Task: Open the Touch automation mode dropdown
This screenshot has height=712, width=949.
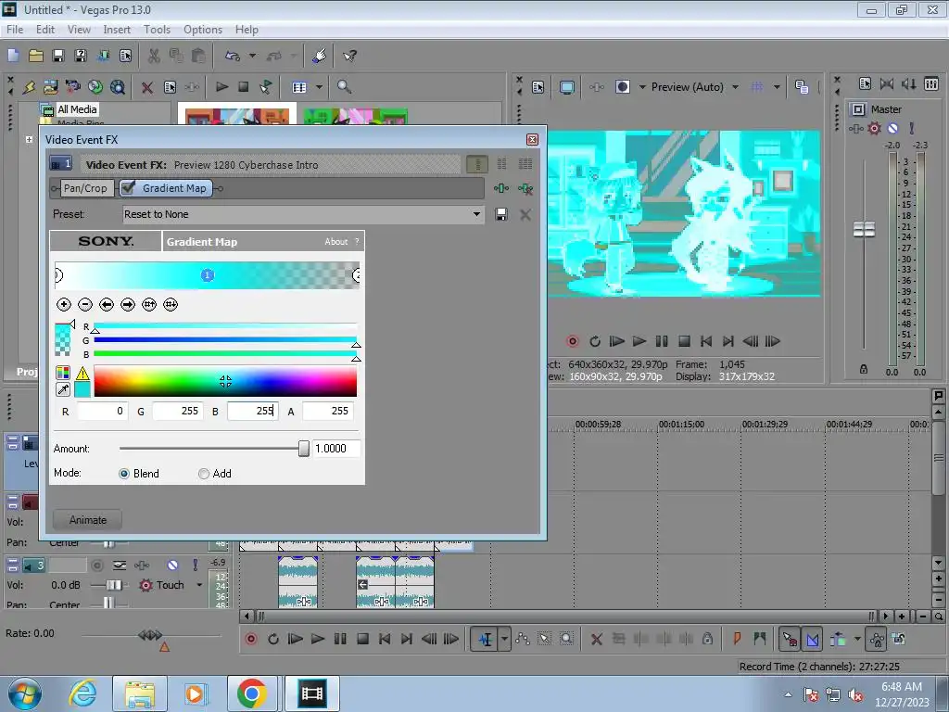Action: click(x=199, y=585)
